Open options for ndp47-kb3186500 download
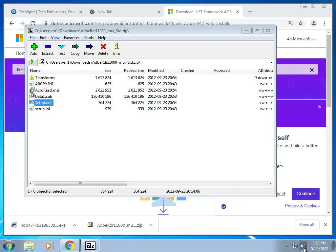This screenshot has width=336, height=252. pyautogui.click(x=74, y=225)
